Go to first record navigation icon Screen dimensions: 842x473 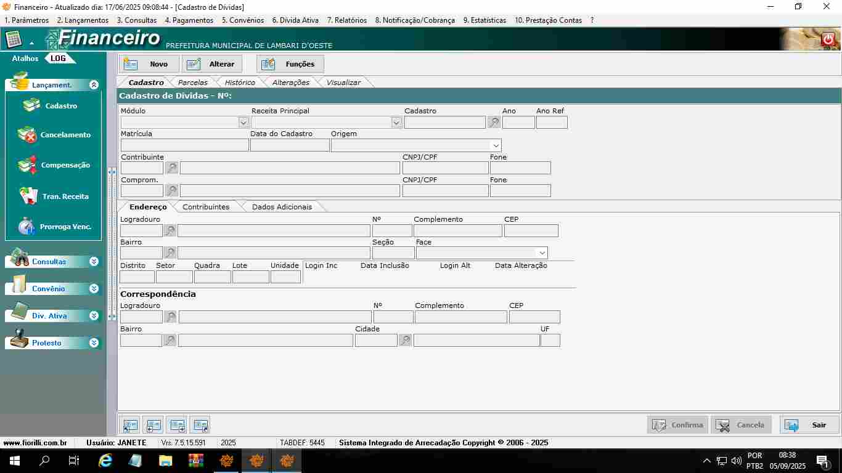pos(130,425)
